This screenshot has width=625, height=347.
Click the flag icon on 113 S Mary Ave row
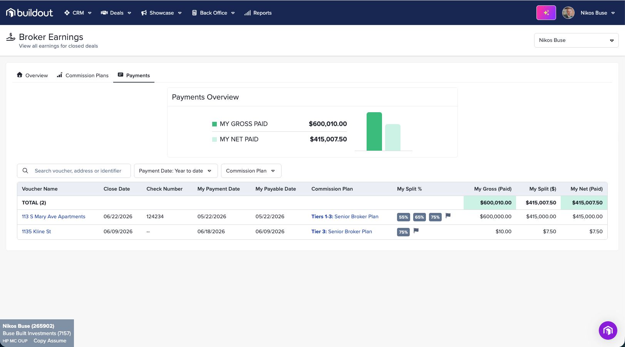[x=448, y=216]
